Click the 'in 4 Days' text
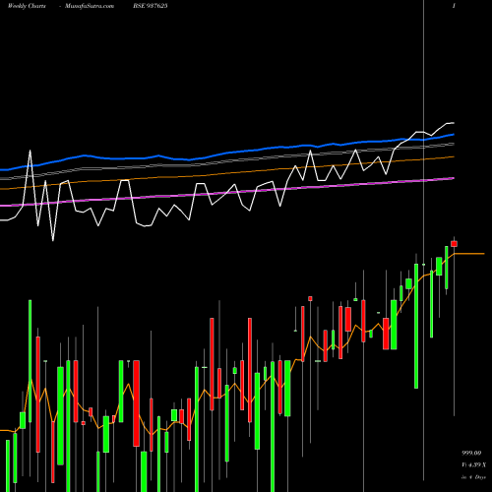Viewport: 492px width, 492px height. coord(473,477)
